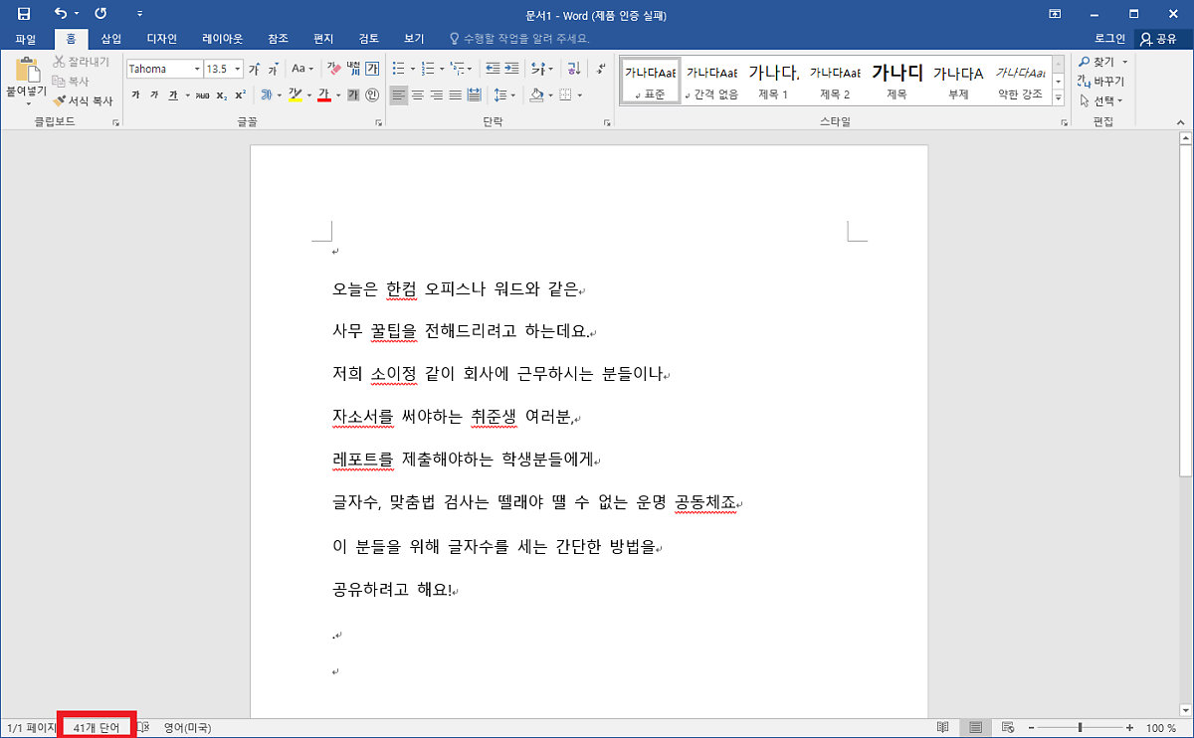Click the Paste (붙여넣기) clipboard icon
This screenshot has width=1194, height=738.
coord(27,71)
